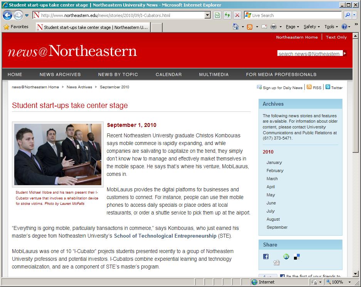Go to MULTIMEDIA in the navigation bar
361x287 pixels.
pos(214,74)
